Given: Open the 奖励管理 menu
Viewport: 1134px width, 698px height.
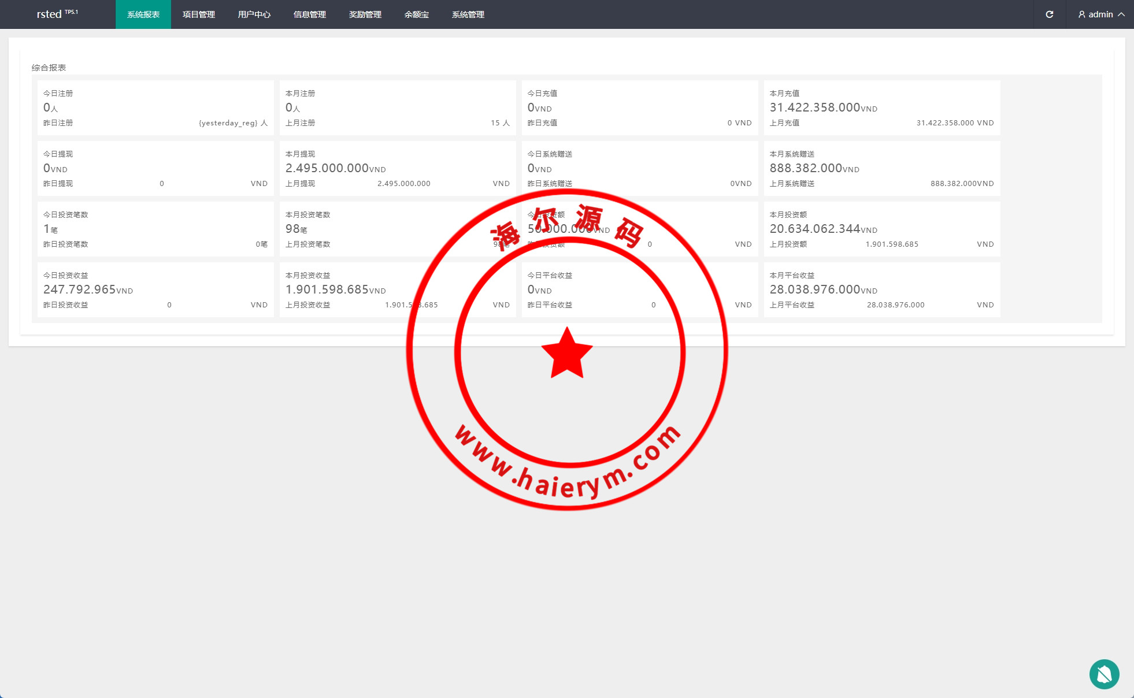Looking at the screenshot, I should click(x=365, y=14).
